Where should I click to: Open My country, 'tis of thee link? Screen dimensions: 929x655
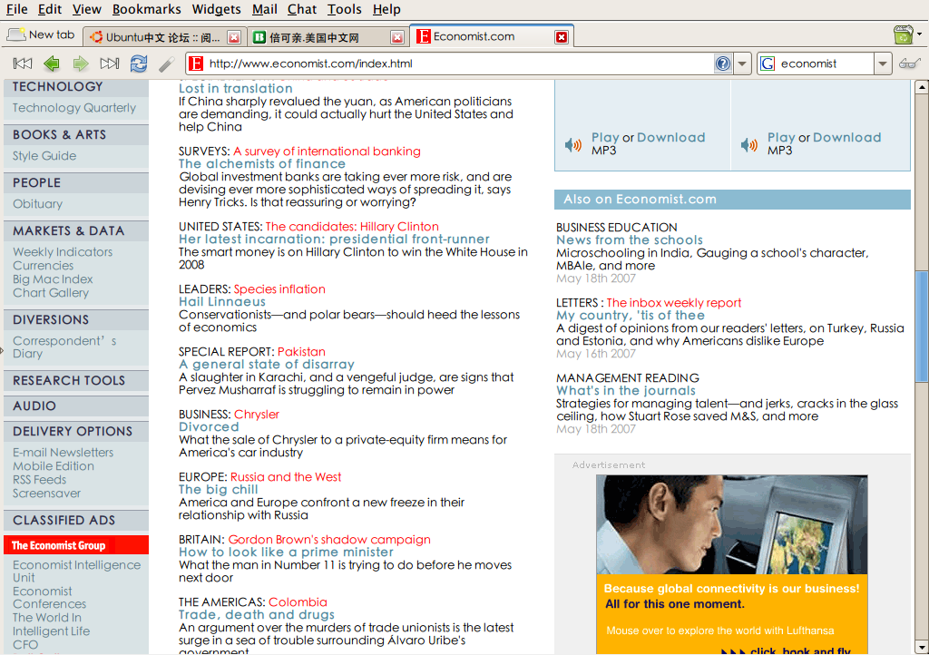click(631, 315)
